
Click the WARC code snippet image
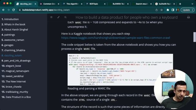tap(120, 70)
